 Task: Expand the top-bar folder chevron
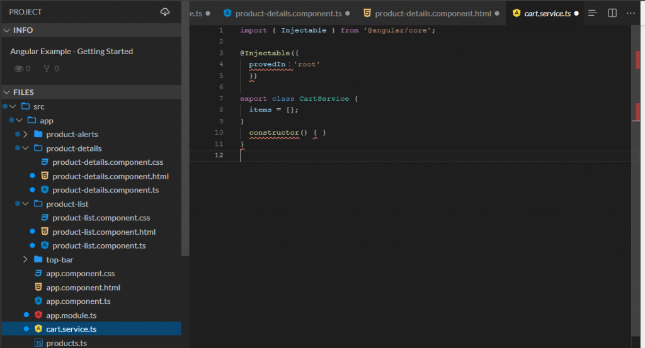point(25,259)
